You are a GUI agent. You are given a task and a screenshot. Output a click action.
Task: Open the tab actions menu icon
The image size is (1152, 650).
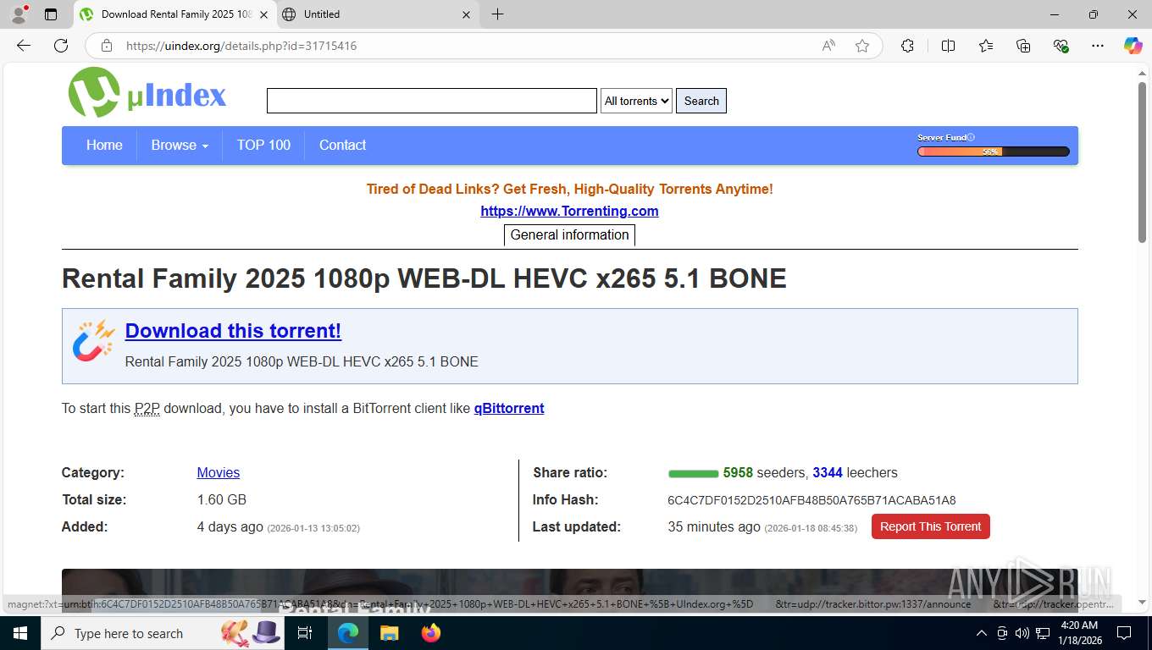click(x=51, y=14)
